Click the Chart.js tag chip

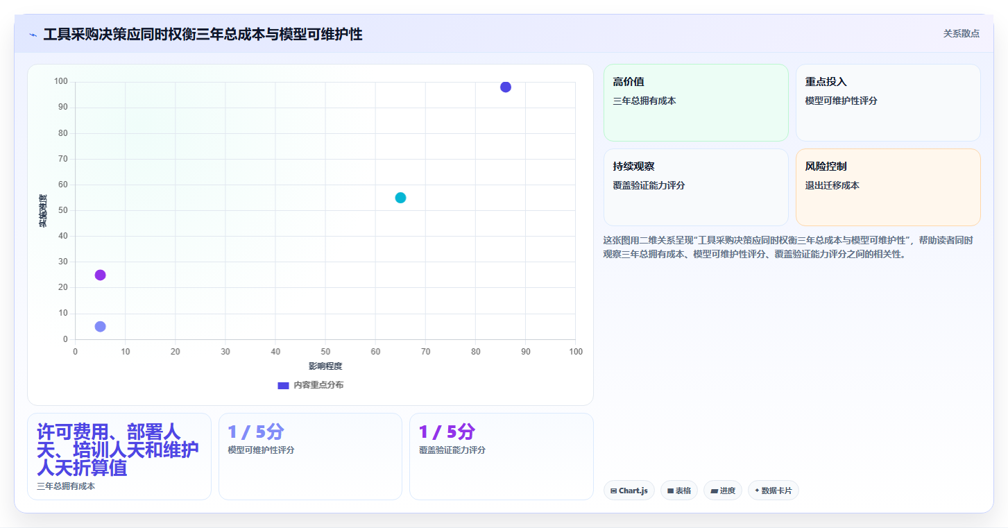tap(629, 491)
